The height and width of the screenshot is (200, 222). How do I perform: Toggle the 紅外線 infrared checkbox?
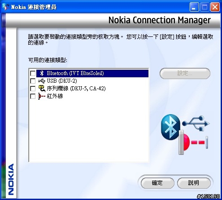click(33, 96)
